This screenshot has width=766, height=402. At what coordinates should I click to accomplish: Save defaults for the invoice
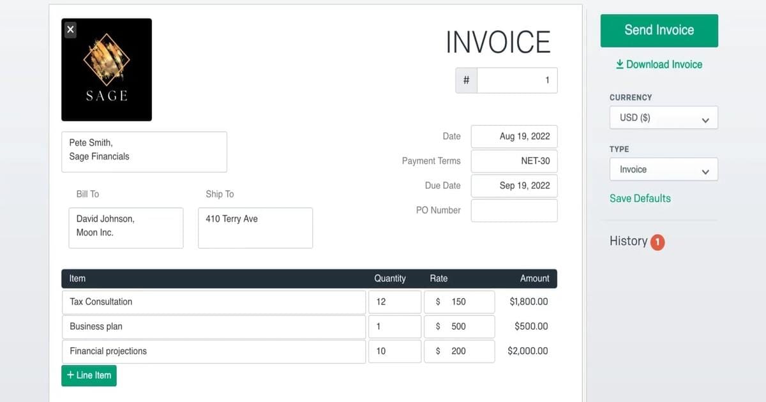(x=640, y=198)
